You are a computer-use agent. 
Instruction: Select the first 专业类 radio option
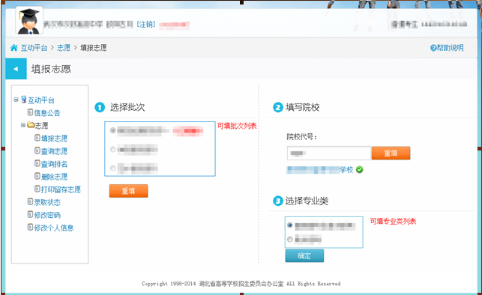(290, 225)
